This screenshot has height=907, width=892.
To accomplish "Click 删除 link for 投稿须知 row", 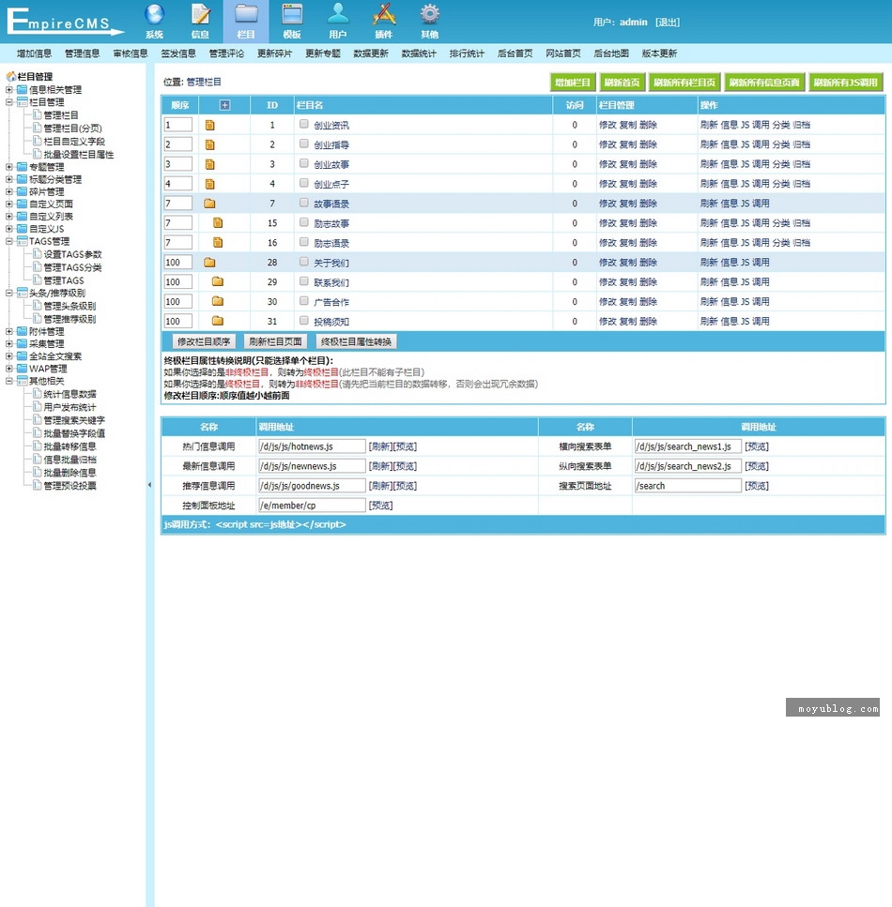I will point(648,322).
